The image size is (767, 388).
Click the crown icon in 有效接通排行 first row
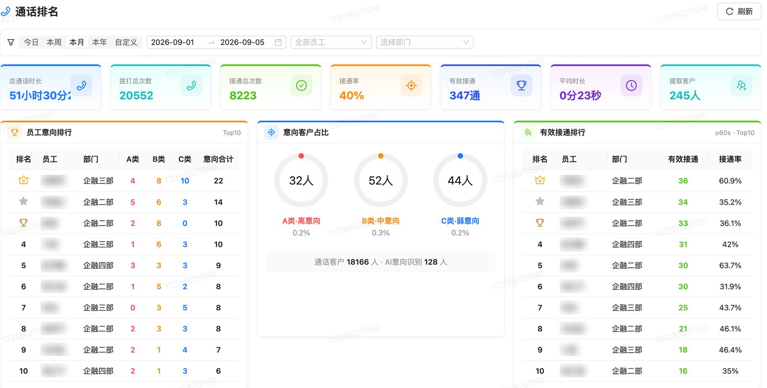point(540,180)
